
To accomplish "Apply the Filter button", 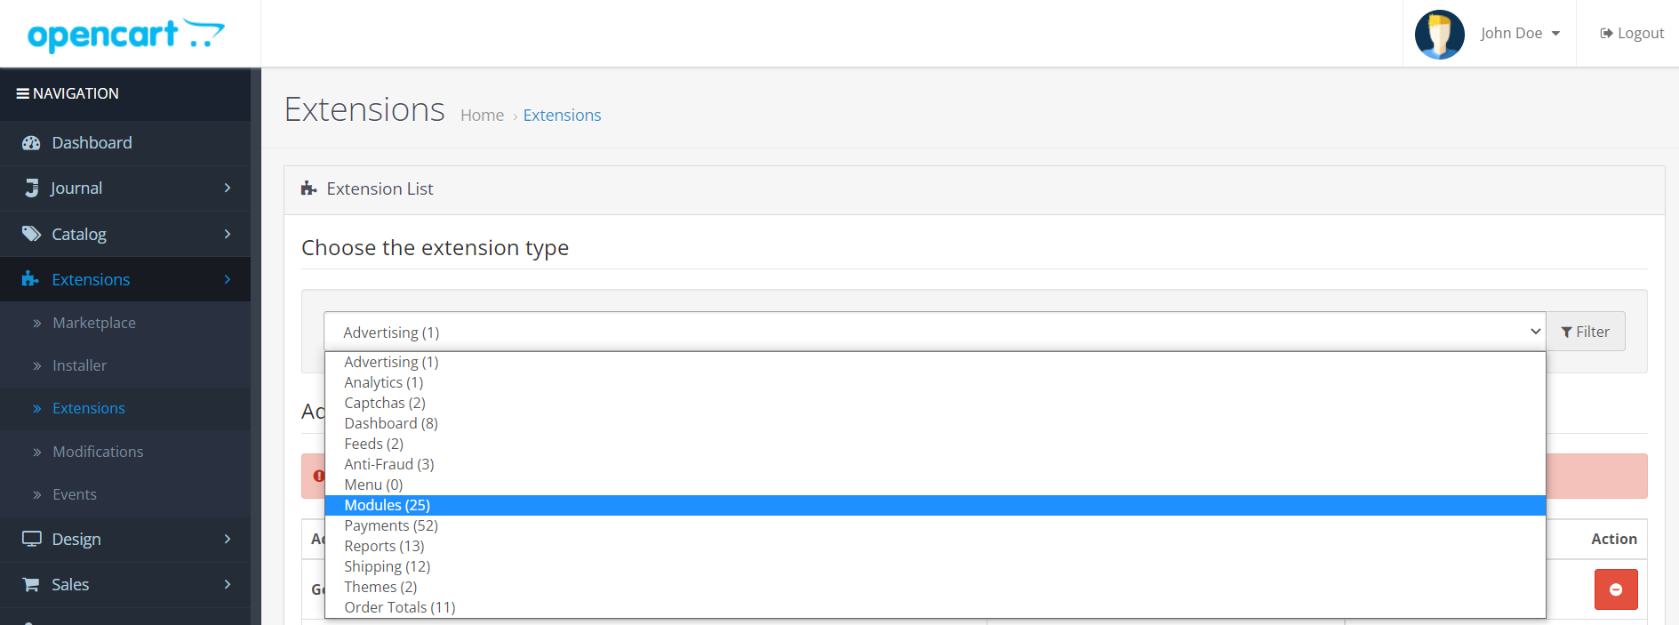I will click(x=1586, y=332).
